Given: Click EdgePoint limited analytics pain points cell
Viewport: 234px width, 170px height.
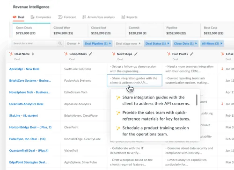Looking at the screenshot, I should pos(190,162).
